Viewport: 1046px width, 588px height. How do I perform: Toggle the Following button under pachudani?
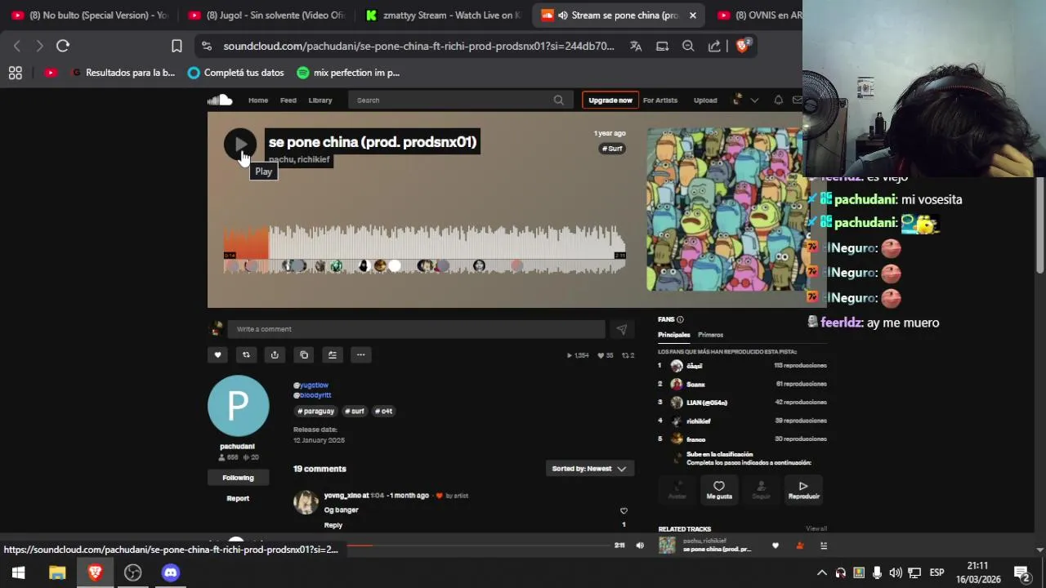238,478
